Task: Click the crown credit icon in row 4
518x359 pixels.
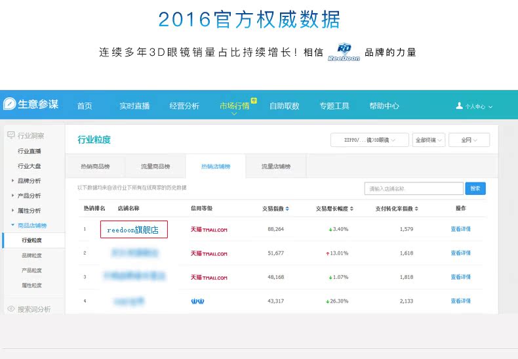Action: 197,301
